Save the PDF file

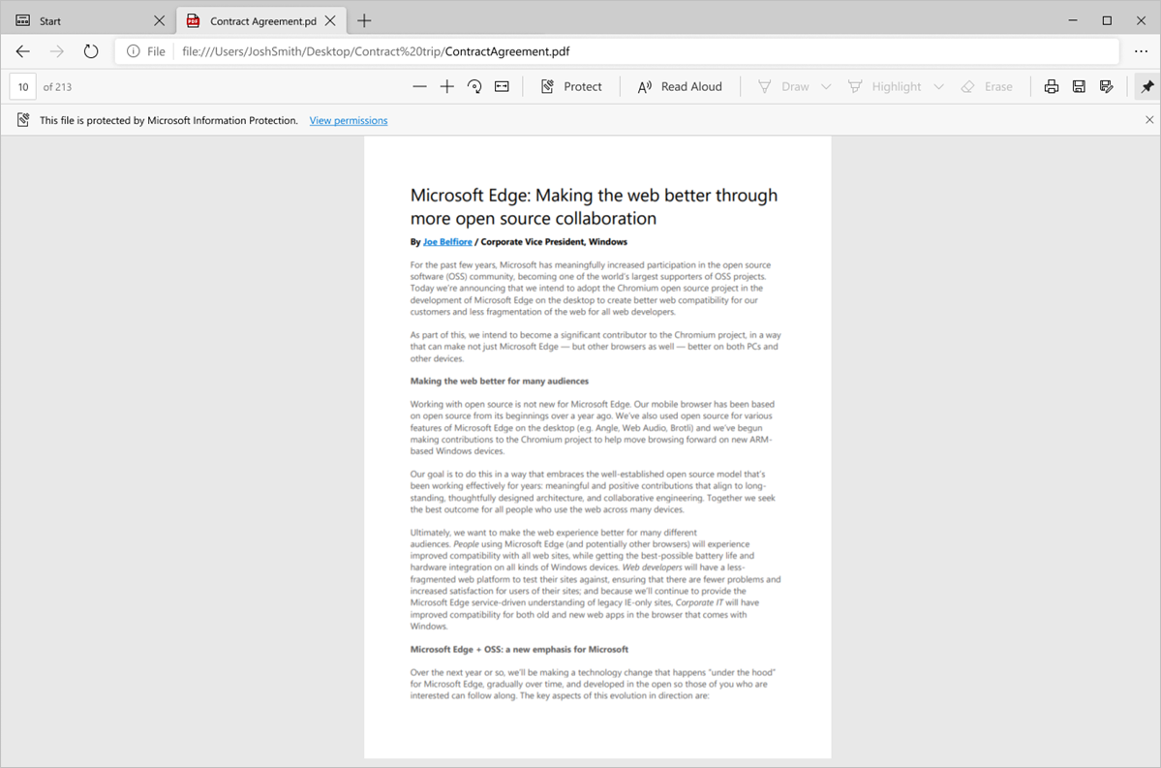point(1078,86)
